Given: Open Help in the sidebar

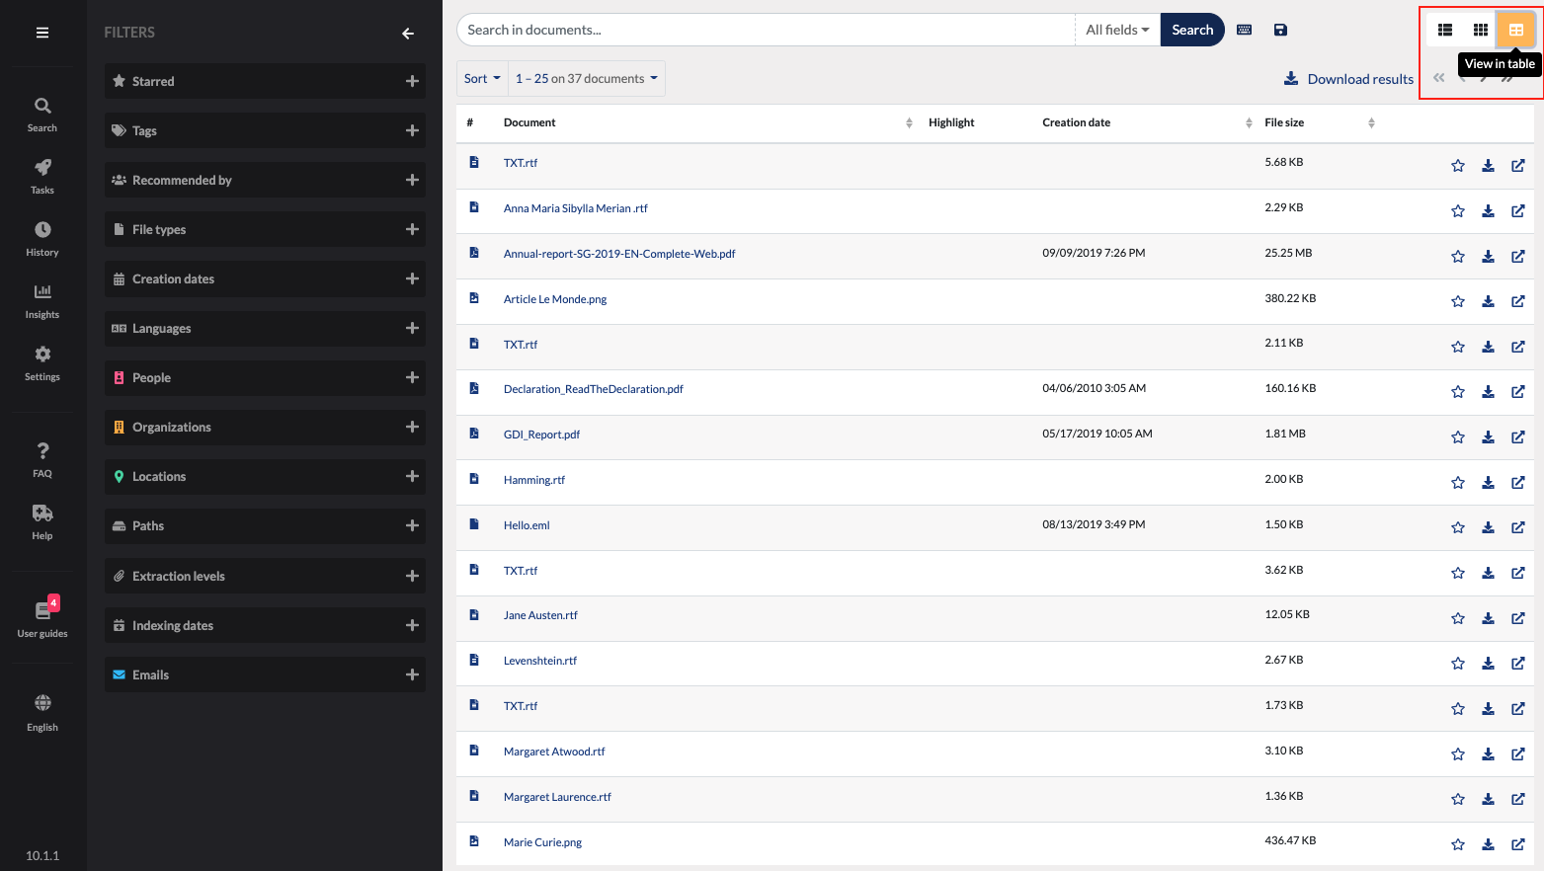Looking at the screenshot, I should 42,522.
